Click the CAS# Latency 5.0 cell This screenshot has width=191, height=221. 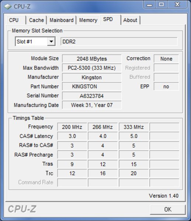pos(133,136)
